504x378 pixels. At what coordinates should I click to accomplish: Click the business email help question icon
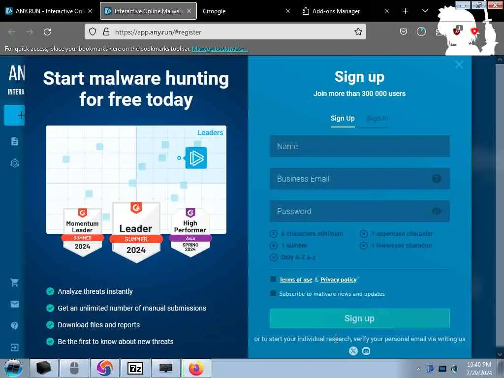pyautogui.click(x=437, y=179)
